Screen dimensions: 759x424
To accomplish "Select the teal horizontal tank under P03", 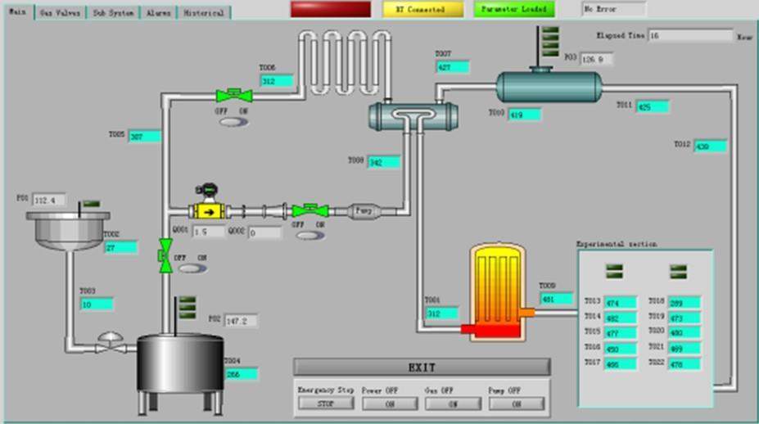I will pyautogui.click(x=549, y=86).
